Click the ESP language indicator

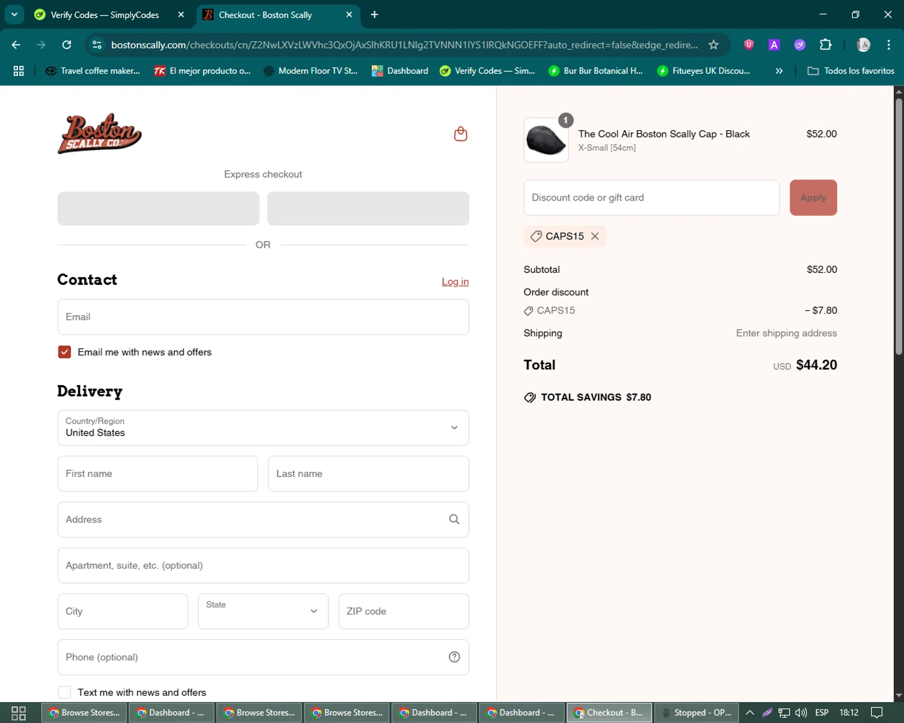821,713
